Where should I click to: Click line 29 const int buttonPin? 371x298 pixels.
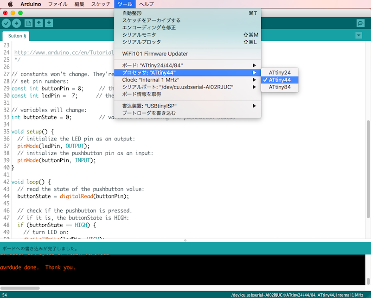[47, 89]
